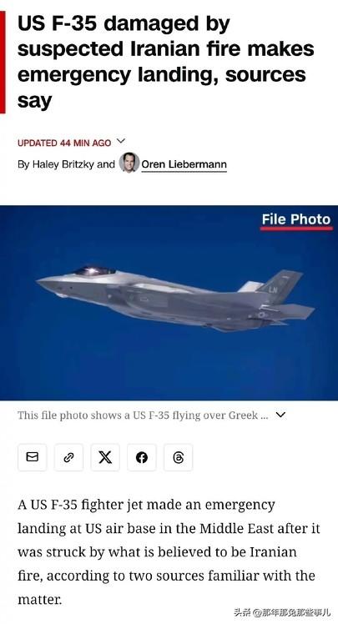
Task: Click the article headline text
Action: pyautogui.click(x=165, y=62)
